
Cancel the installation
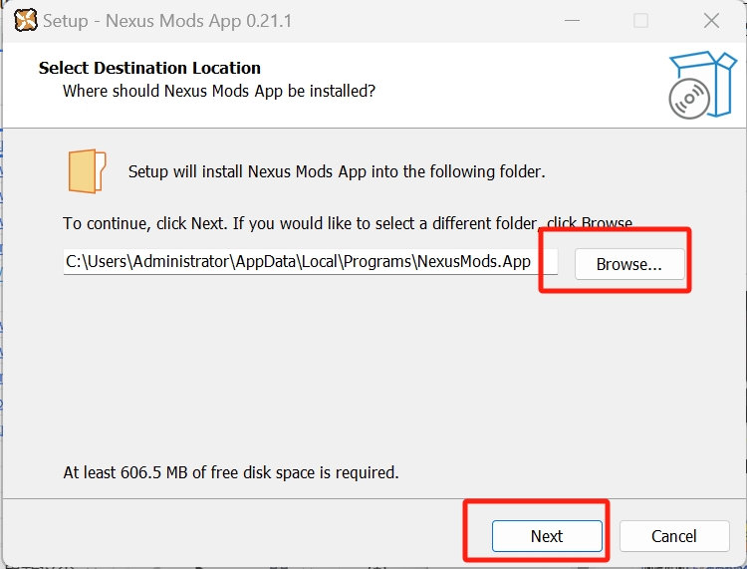pyautogui.click(x=674, y=536)
